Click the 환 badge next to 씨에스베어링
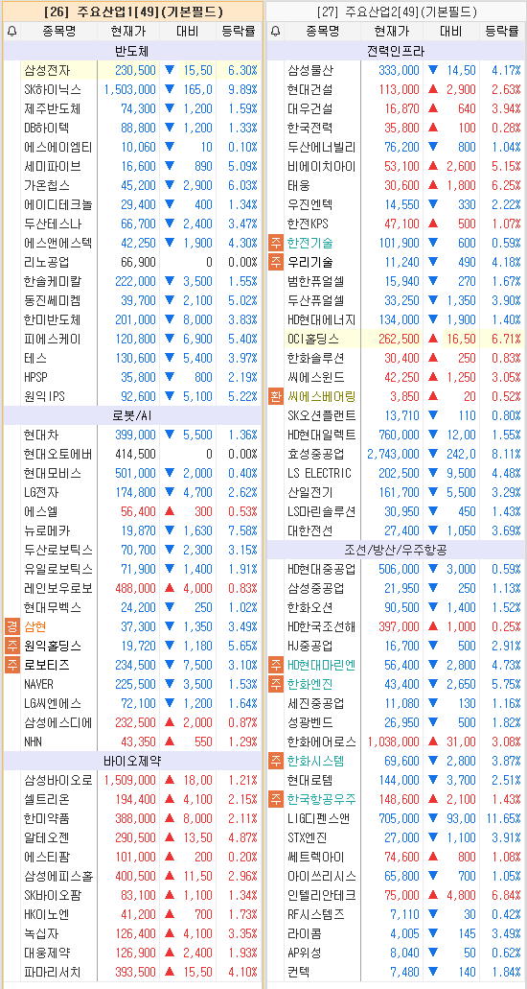Image resolution: width=527 pixels, height=989 pixels. pos(276,396)
